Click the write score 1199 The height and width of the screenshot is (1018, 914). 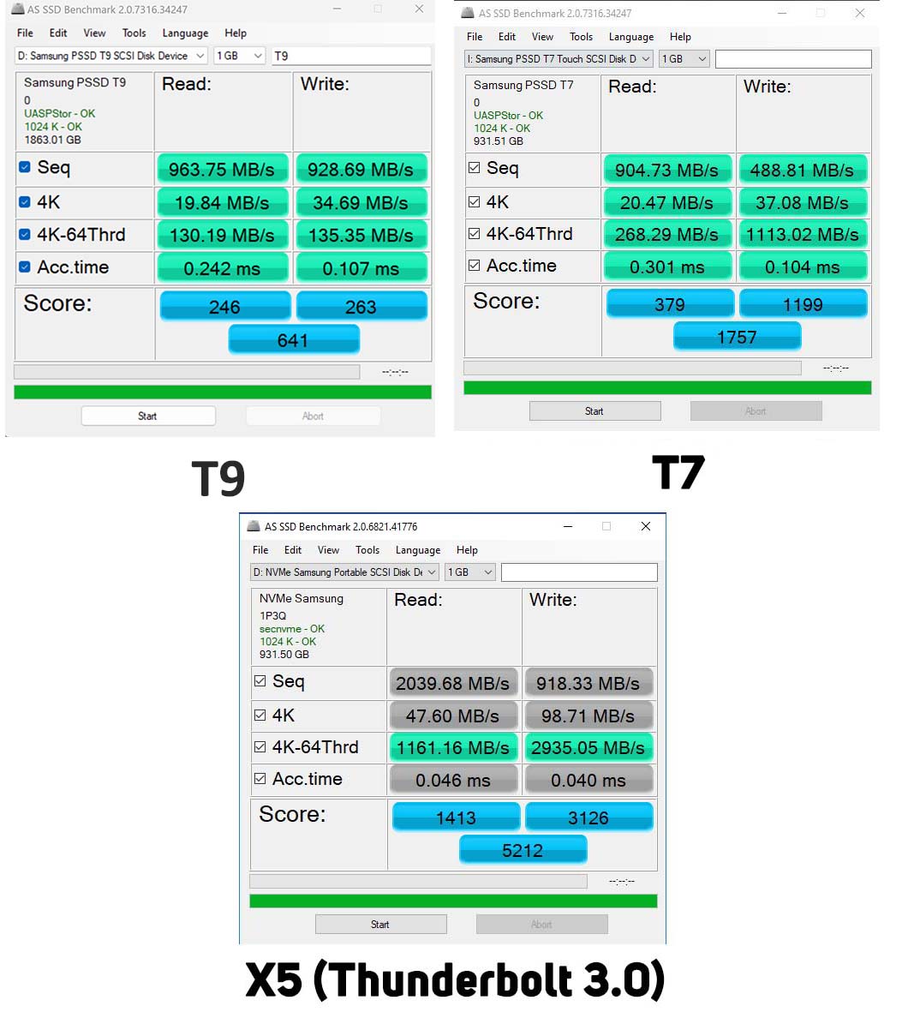tap(803, 304)
